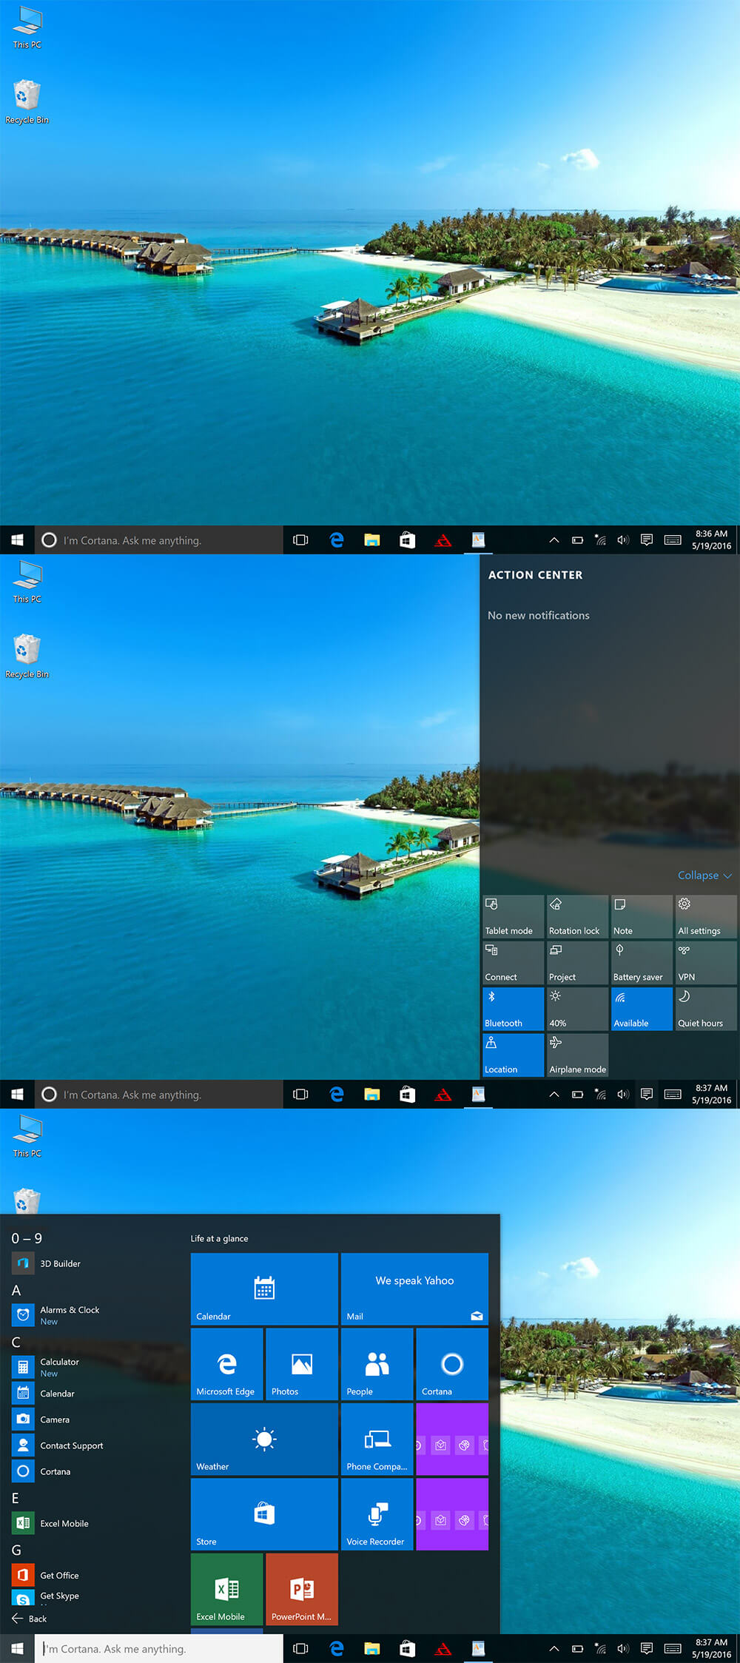Click the "0 – 9" letter group header
The image size is (740, 1663).
(x=27, y=1238)
